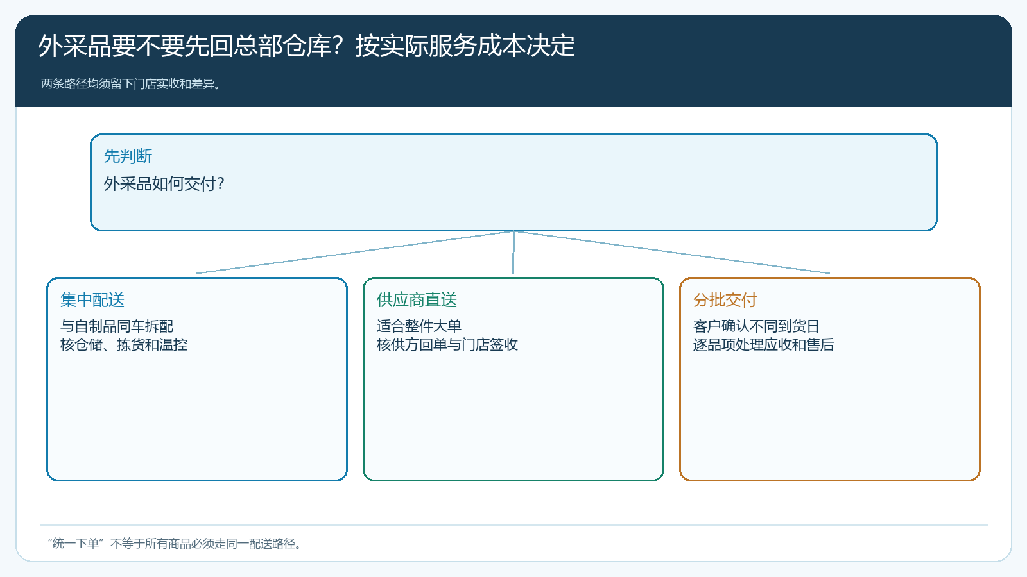This screenshot has width=1027, height=577.
Task: Click the 集中配送 card heading
Action: pos(92,300)
